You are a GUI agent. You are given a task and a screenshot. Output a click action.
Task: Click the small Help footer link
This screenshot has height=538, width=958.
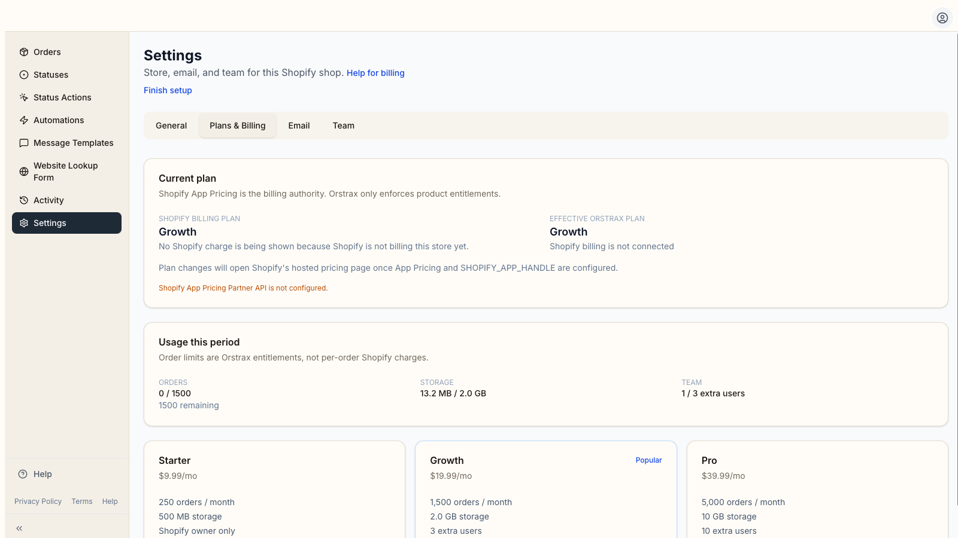(110, 502)
